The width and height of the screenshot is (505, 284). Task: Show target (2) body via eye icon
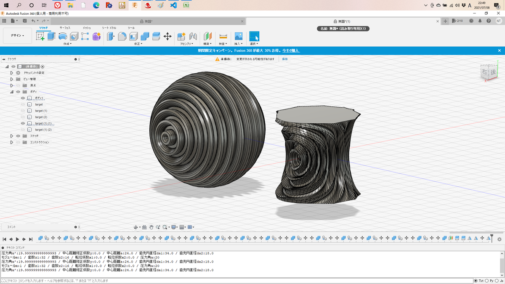coord(23,117)
